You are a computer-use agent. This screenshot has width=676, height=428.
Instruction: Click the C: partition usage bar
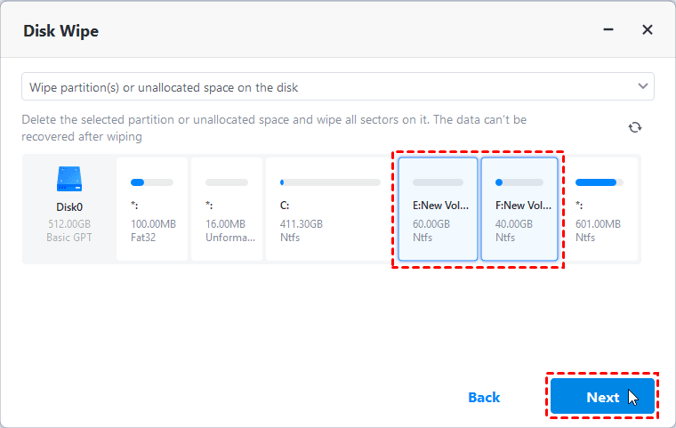(x=330, y=182)
